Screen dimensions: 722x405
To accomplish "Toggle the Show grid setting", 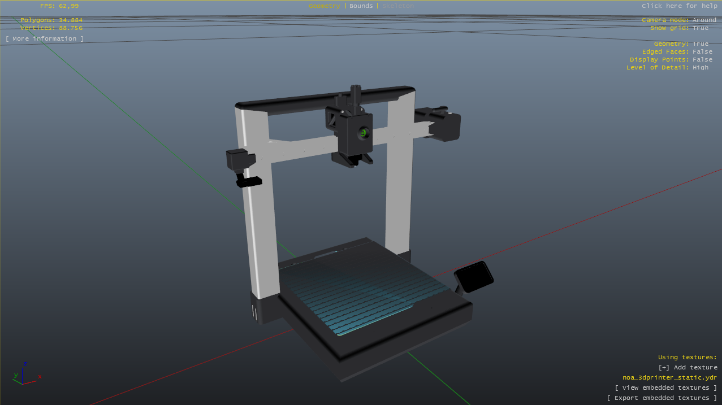I will (x=679, y=28).
